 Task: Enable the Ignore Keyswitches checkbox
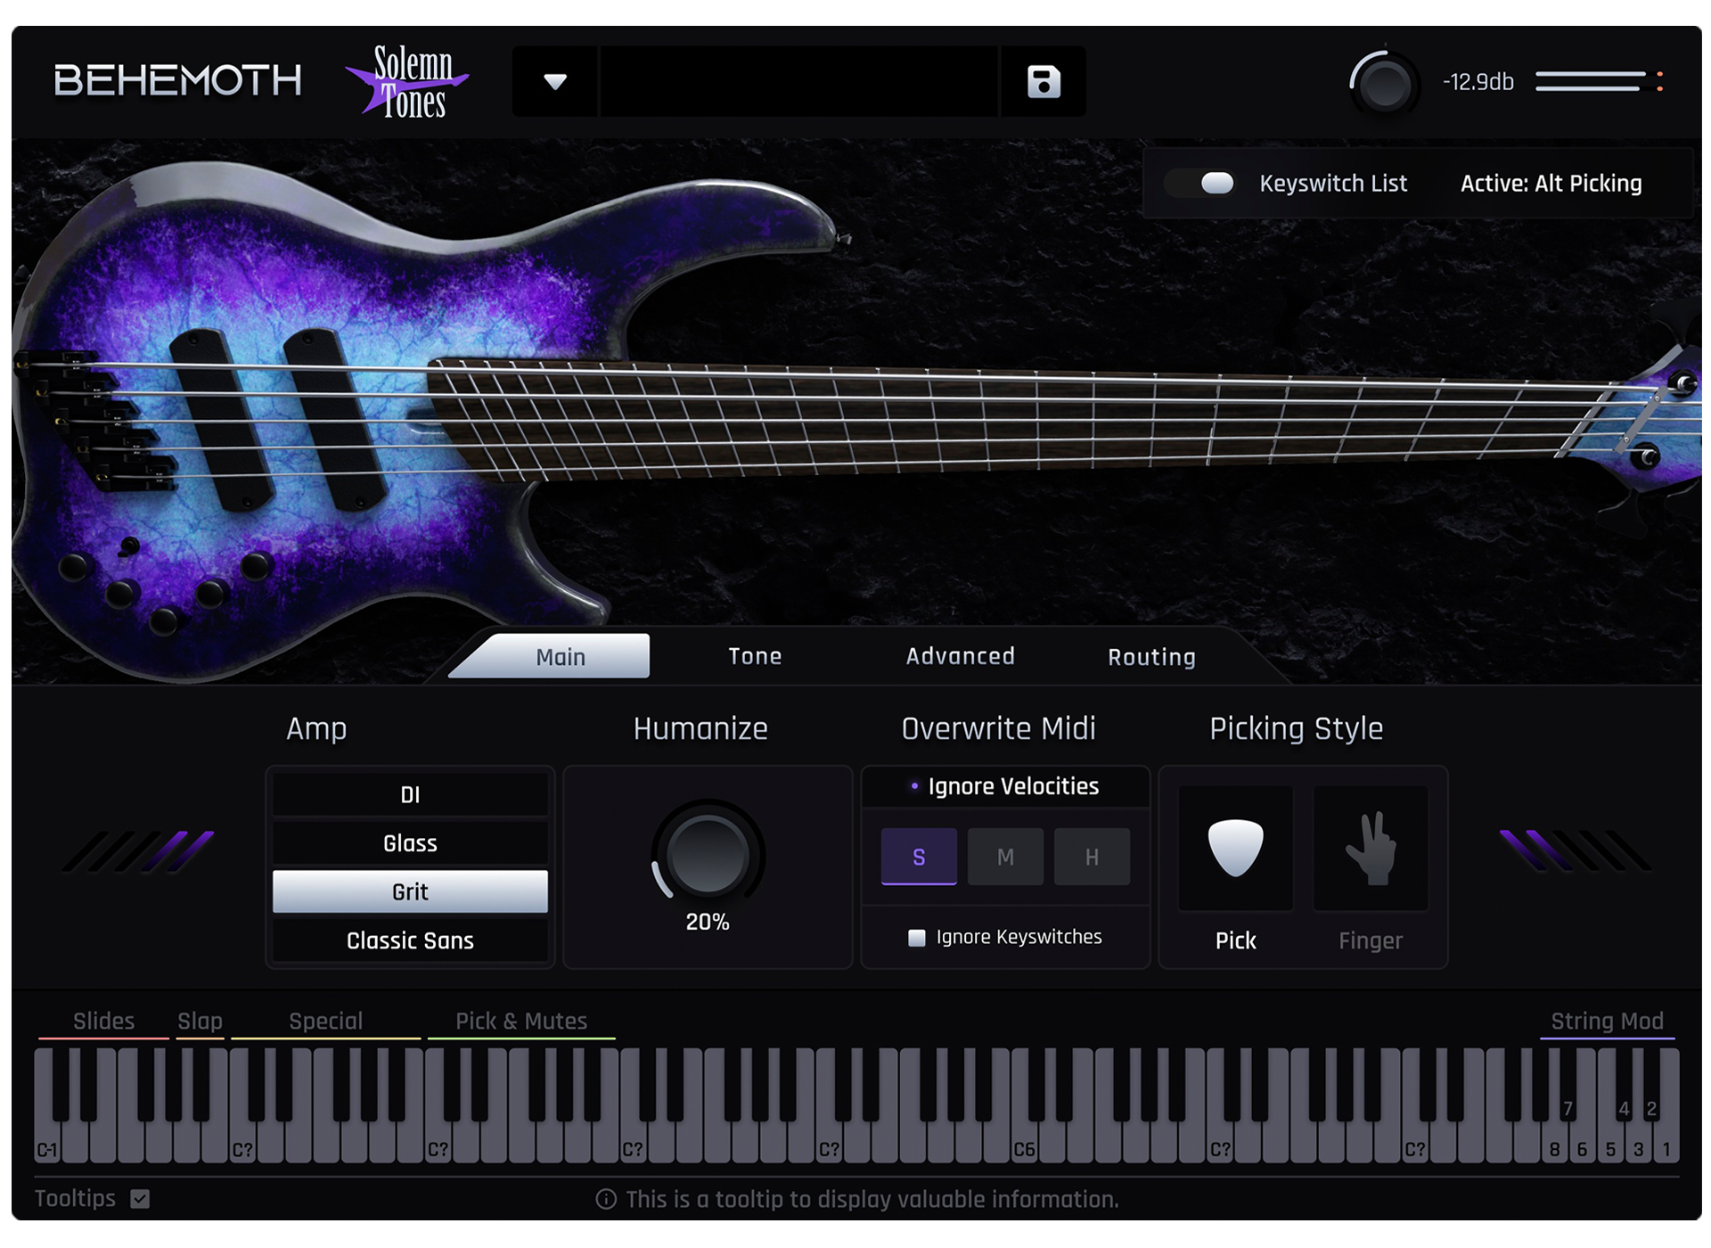(x=916, y=938)
